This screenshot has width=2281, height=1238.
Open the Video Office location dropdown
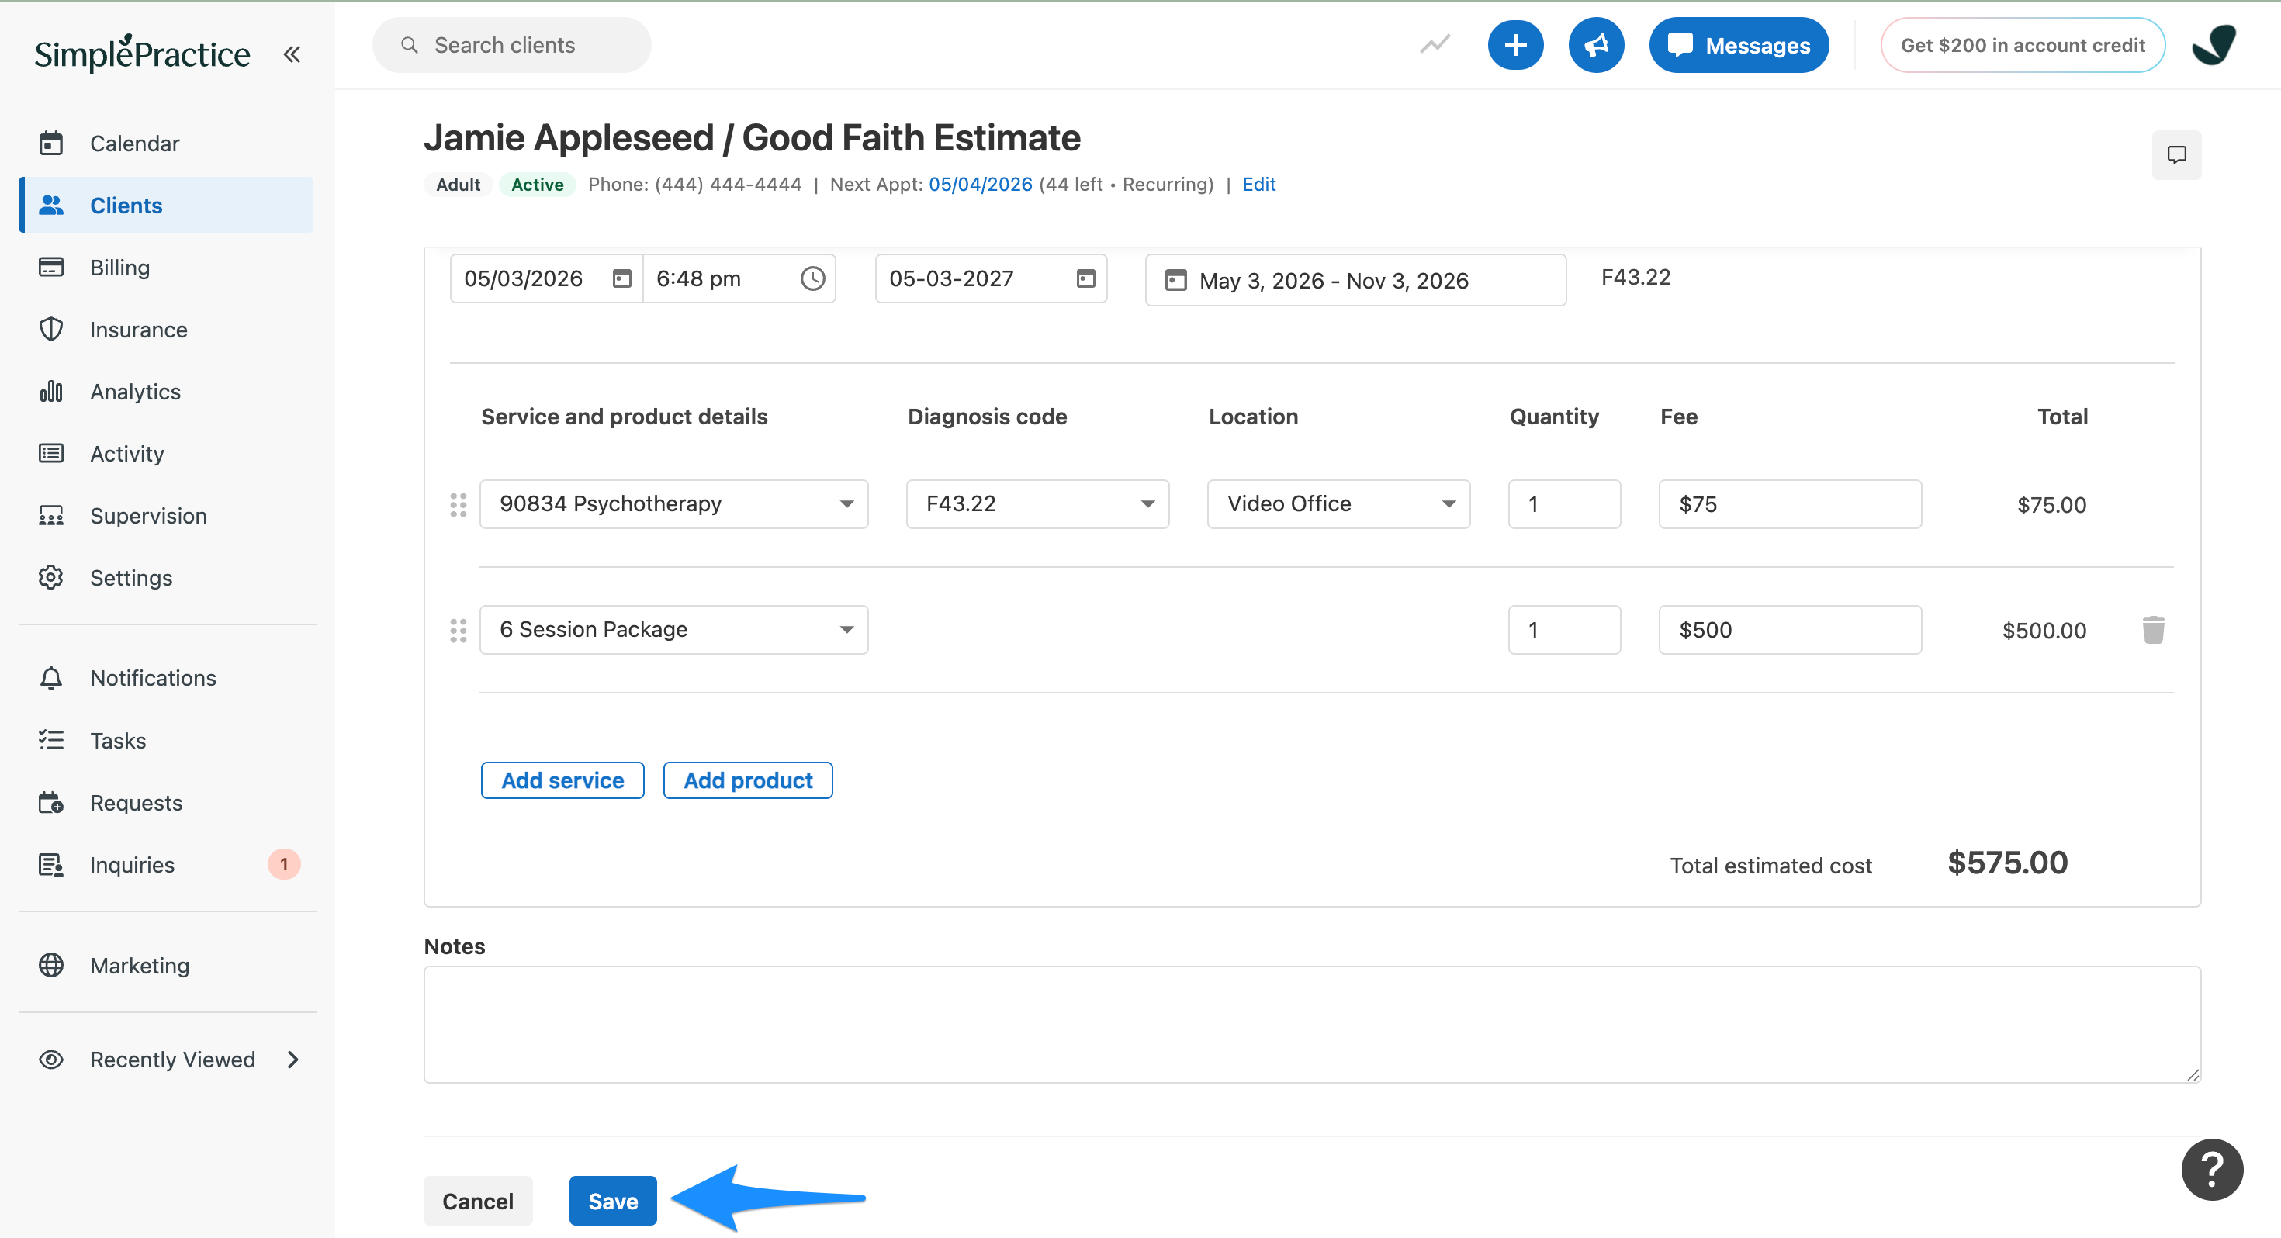tap(1338, 504)
